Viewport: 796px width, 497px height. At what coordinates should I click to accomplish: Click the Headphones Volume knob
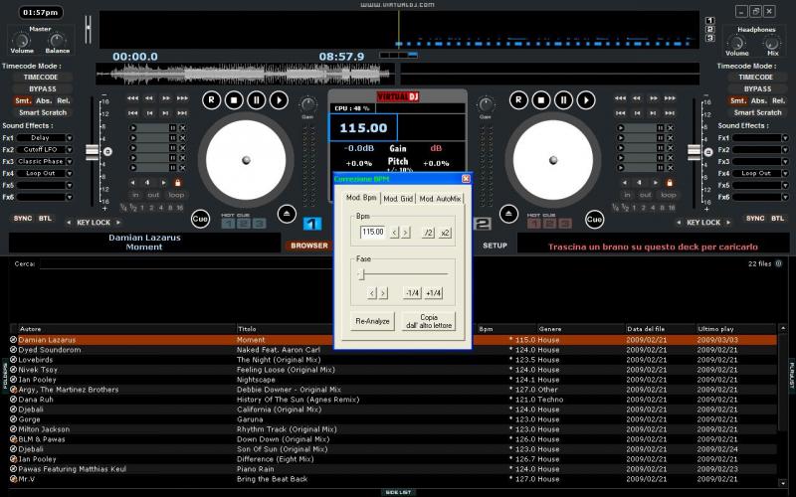736,43
